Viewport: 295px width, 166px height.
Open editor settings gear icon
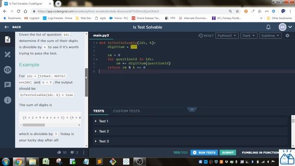pos(287,36)
